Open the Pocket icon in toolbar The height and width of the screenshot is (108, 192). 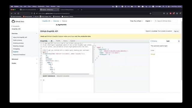point(164,13)
